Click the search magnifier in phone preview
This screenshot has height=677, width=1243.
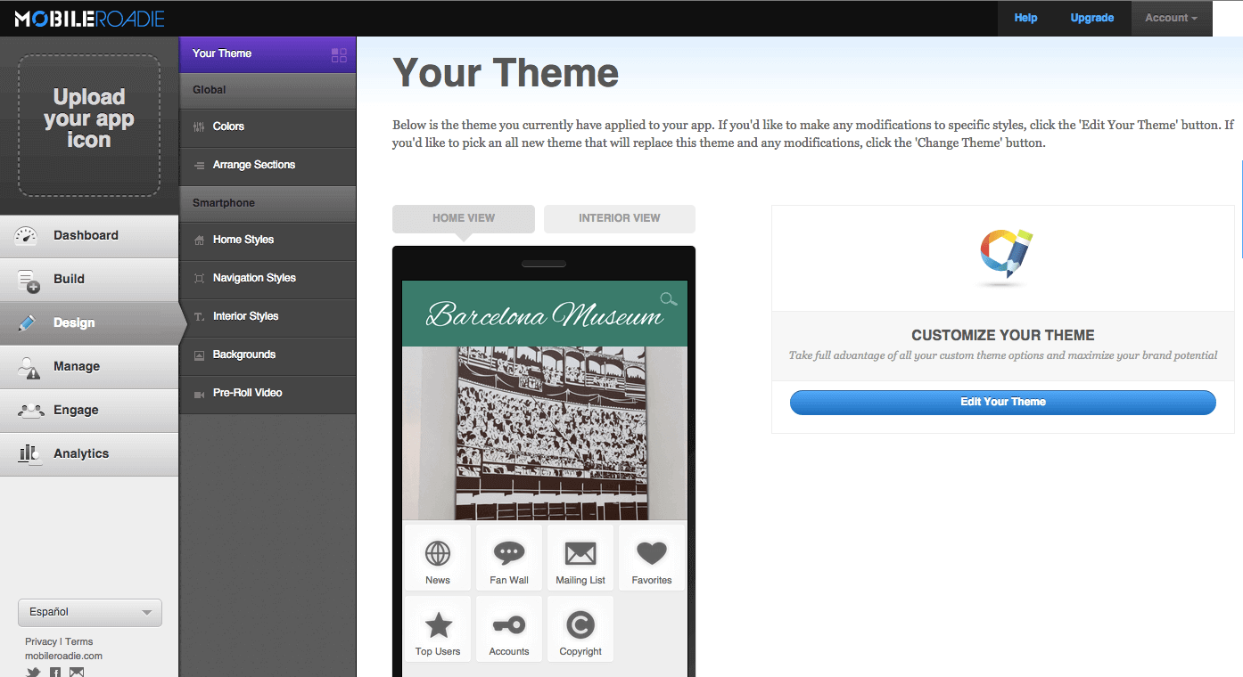pyautogui.click(x=668, y=299)
